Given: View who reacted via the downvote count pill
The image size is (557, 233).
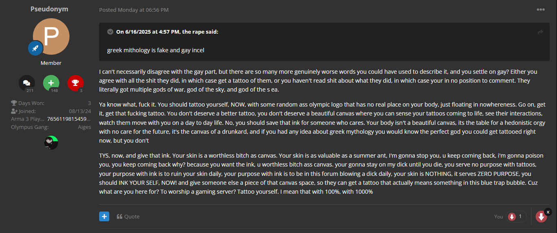Looking at the screenshot, I should click(x=516, y=216).
